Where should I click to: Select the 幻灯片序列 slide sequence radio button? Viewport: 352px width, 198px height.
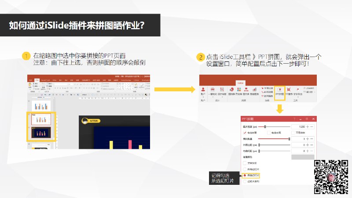(245, 181)
